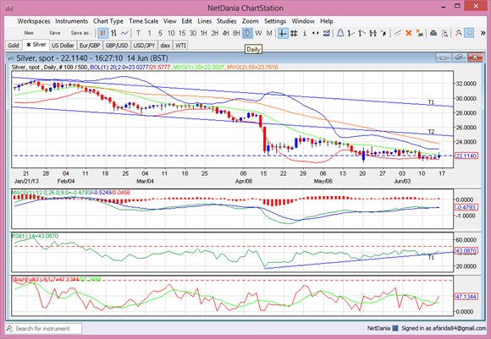Set time scale to Monthly (M)
This screenshot has height=339, width=491.
coord(269,33)
